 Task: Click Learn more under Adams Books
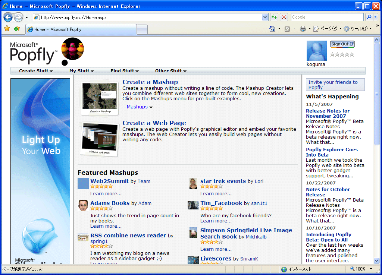pos(106,226)
